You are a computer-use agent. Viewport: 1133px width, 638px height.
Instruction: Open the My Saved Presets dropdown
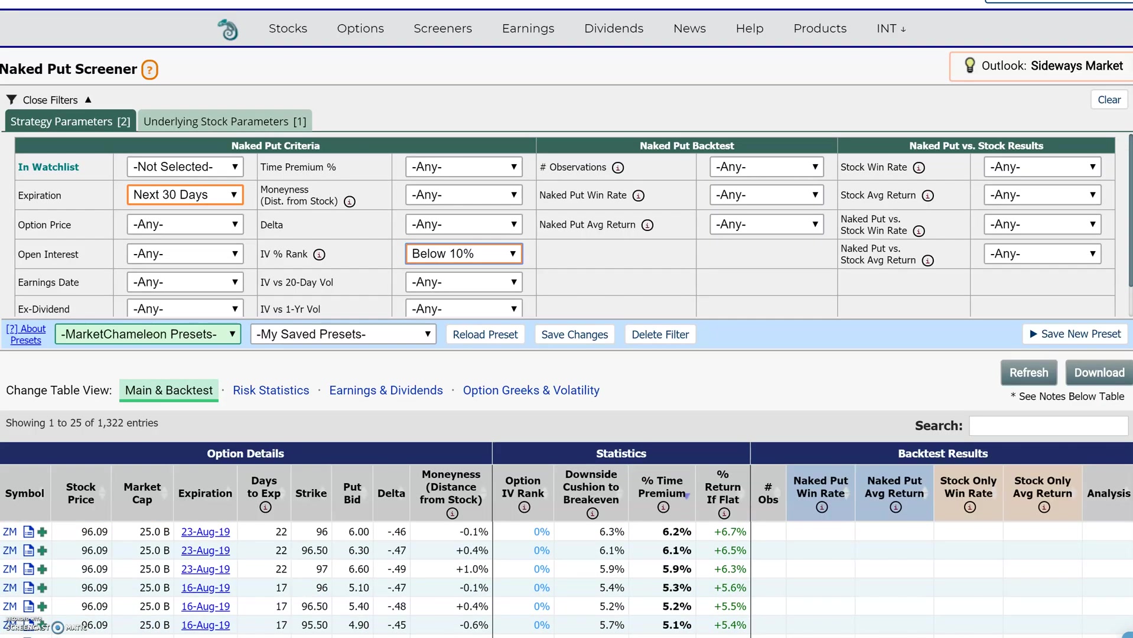(343, 334)
